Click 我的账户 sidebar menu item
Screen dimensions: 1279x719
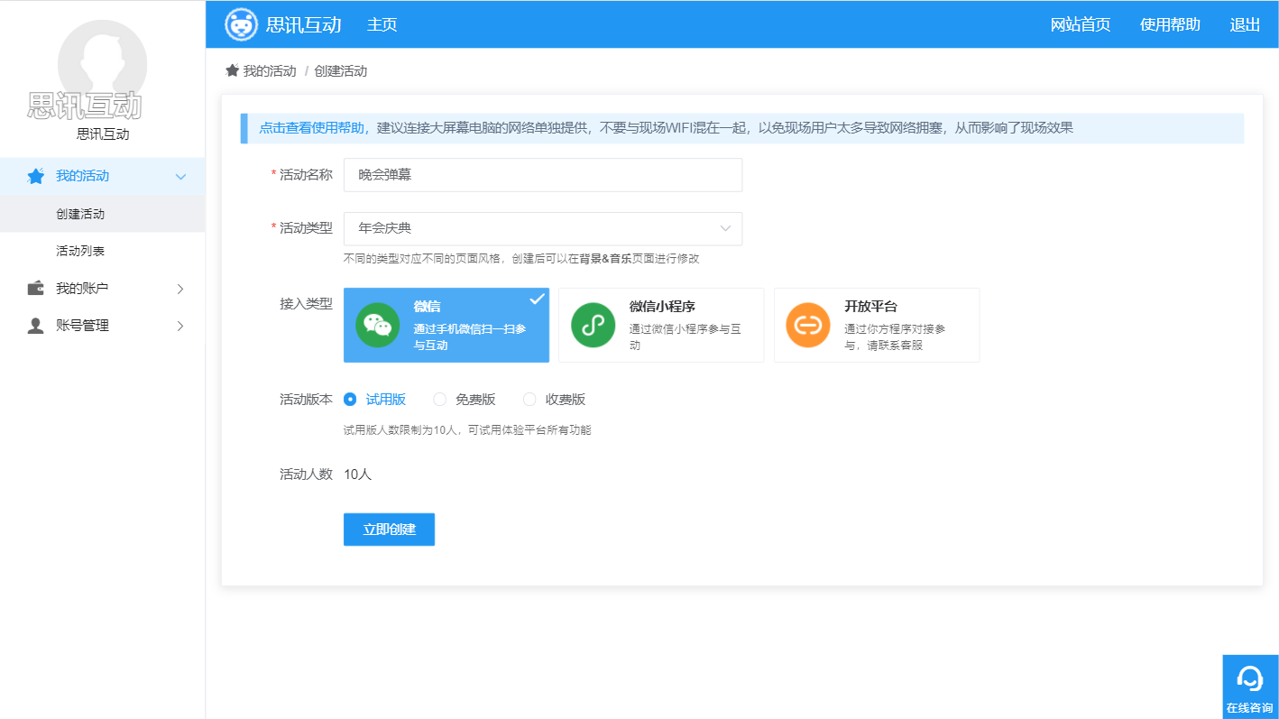[x=103, y=289]
